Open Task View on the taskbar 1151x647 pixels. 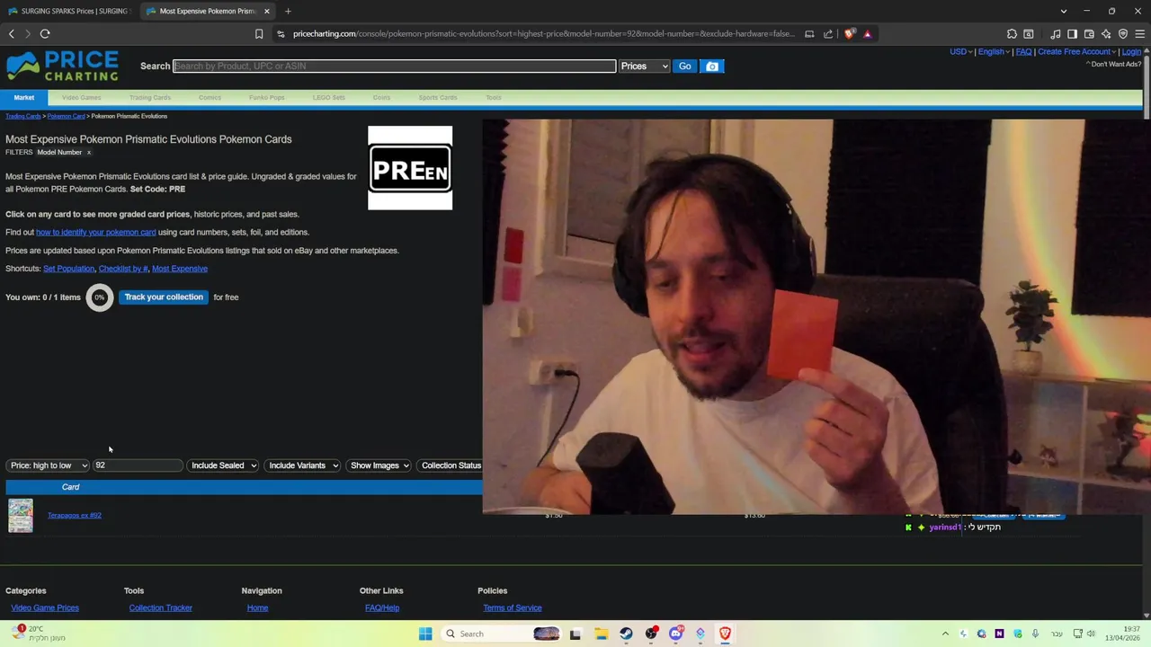(x=575, y=634)
